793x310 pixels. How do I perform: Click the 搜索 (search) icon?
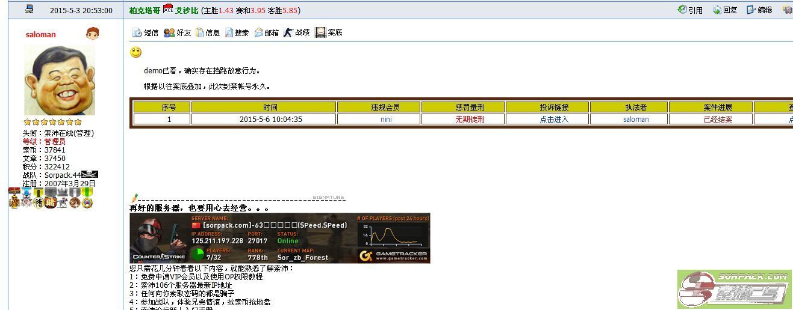tap(229, 32)
